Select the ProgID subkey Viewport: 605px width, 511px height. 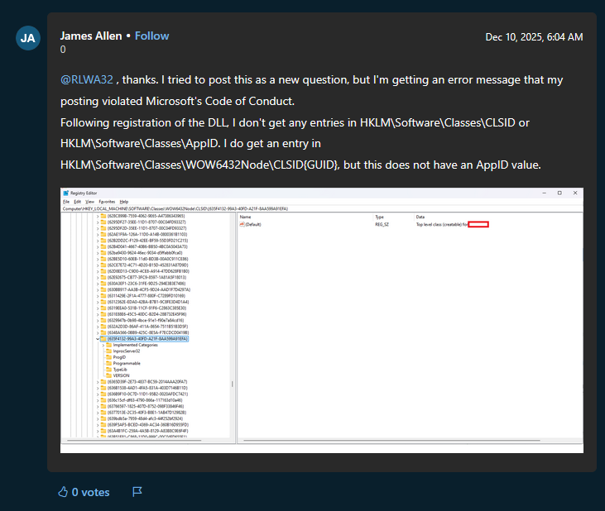[119, 357]
